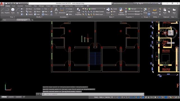Click Sign In
Image resolution: width=180 pixels, height=101 pixels.
click(x=140, y=3)
